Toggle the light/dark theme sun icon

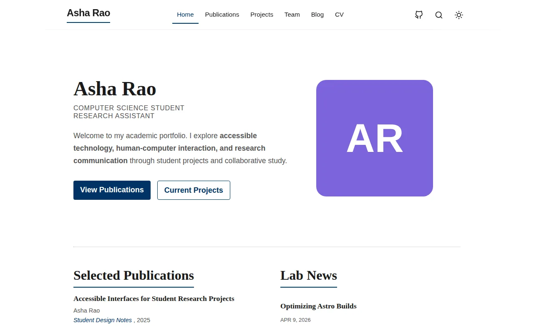(459, 15)
